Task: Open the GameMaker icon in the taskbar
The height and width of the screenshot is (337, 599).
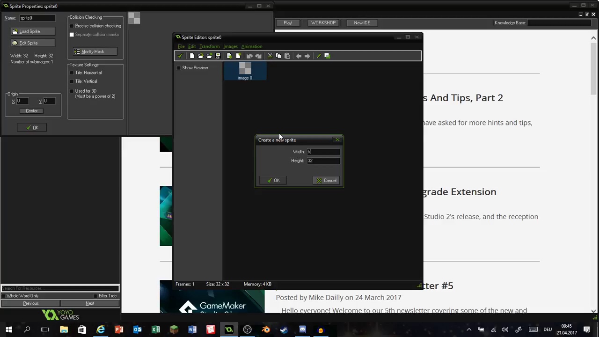Action: pos(229,330)
